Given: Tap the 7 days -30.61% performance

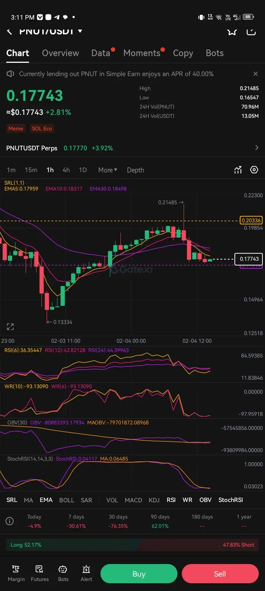Looking at the screenshot, I should pyautogui.click(x=76, y=521).
